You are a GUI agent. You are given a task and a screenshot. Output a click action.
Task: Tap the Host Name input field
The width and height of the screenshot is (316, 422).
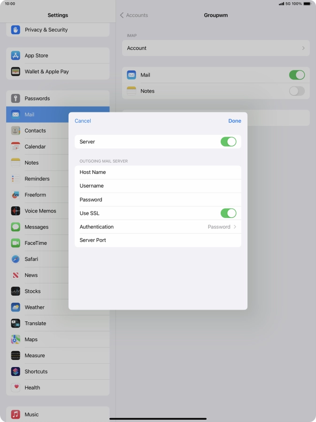pyautogui.click(x=169, y=172)
